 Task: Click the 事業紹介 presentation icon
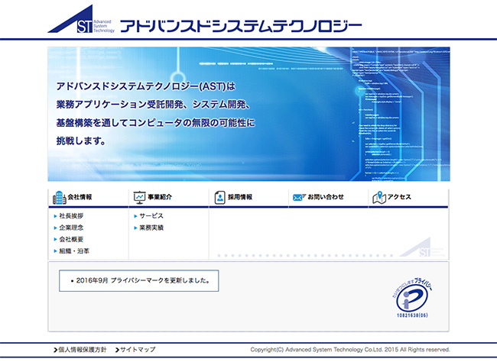coord(139,198)
